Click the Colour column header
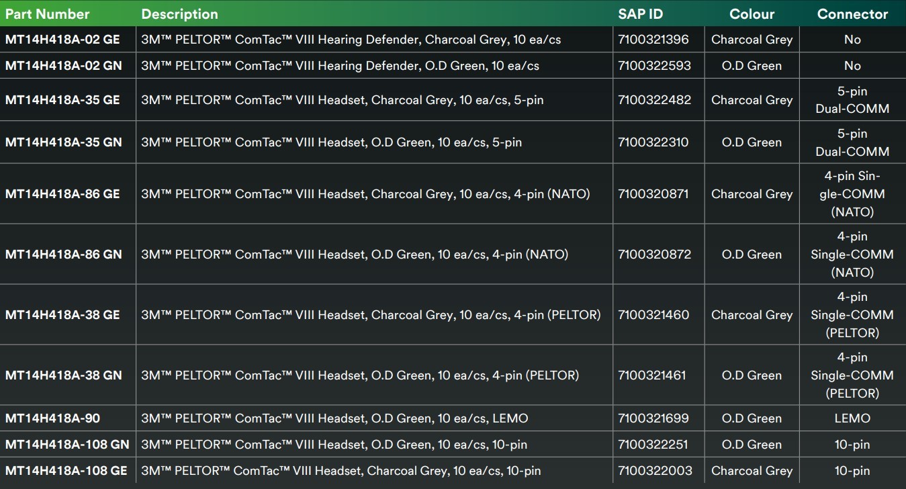This screenshot has width=906, height=489. [x=752, y=14]
